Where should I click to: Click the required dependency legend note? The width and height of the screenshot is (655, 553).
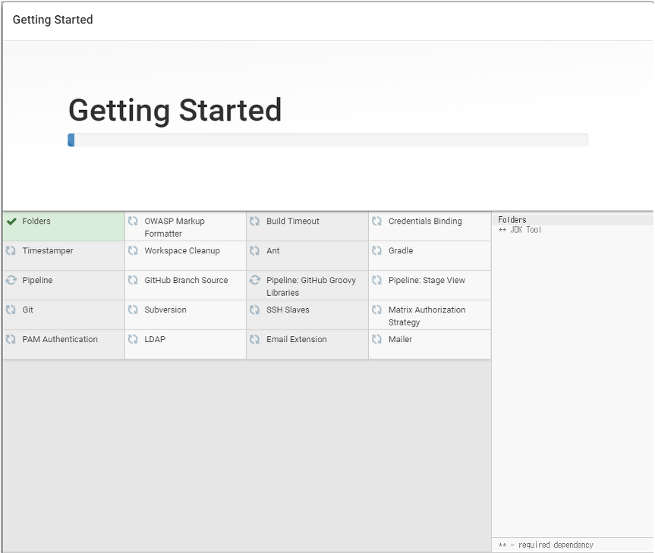coord(546,545)
